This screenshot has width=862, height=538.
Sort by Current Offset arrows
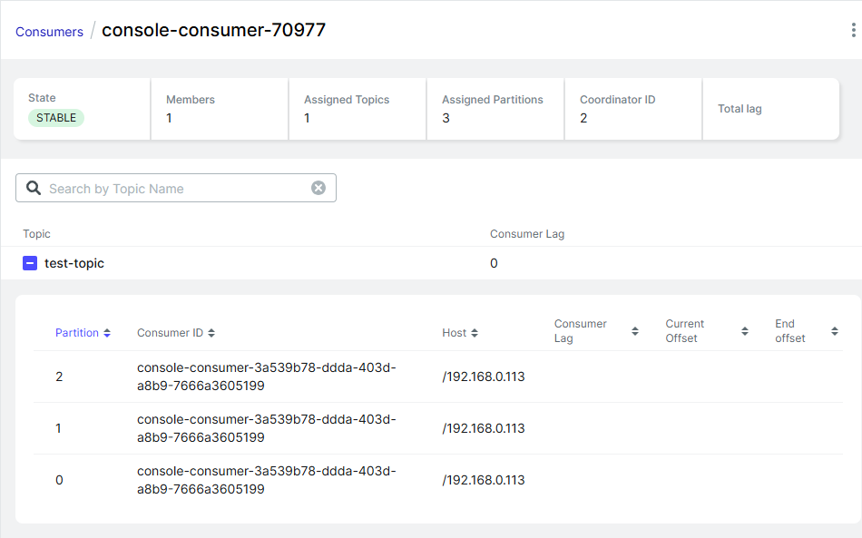click(745, 331)
